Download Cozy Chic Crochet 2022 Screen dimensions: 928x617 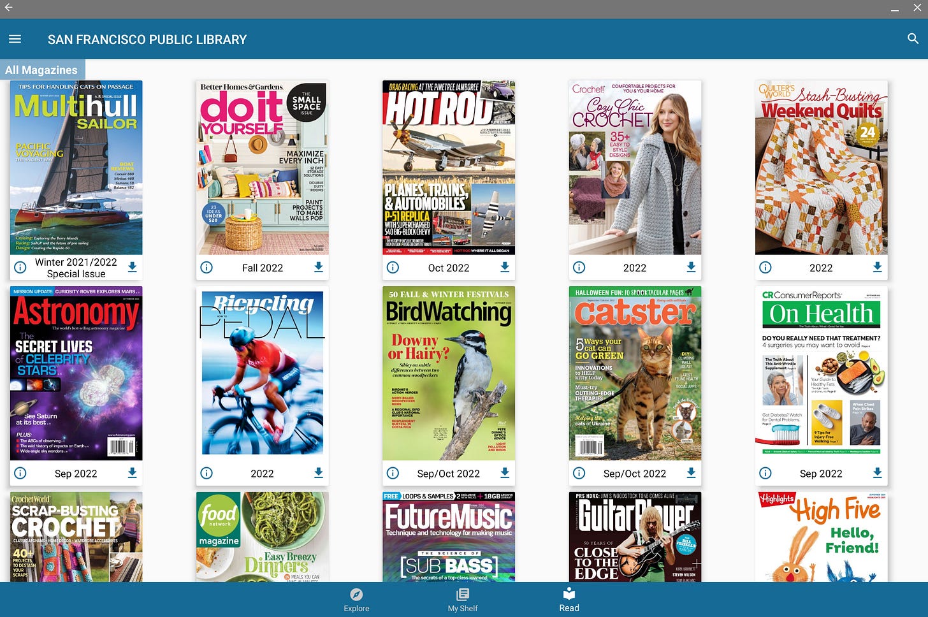coord(690,267)
